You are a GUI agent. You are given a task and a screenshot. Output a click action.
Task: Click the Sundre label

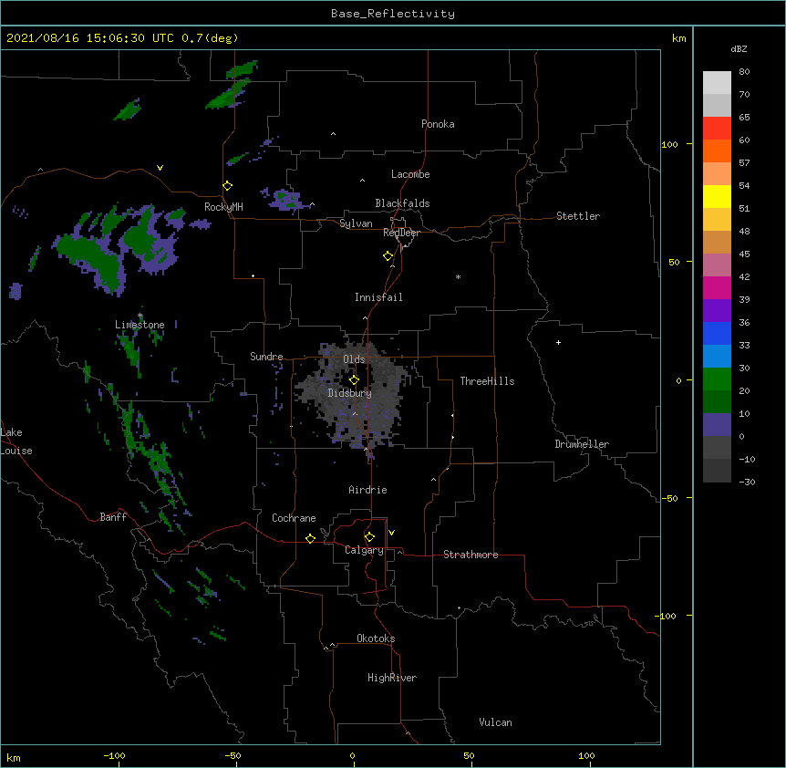(266, 357)
